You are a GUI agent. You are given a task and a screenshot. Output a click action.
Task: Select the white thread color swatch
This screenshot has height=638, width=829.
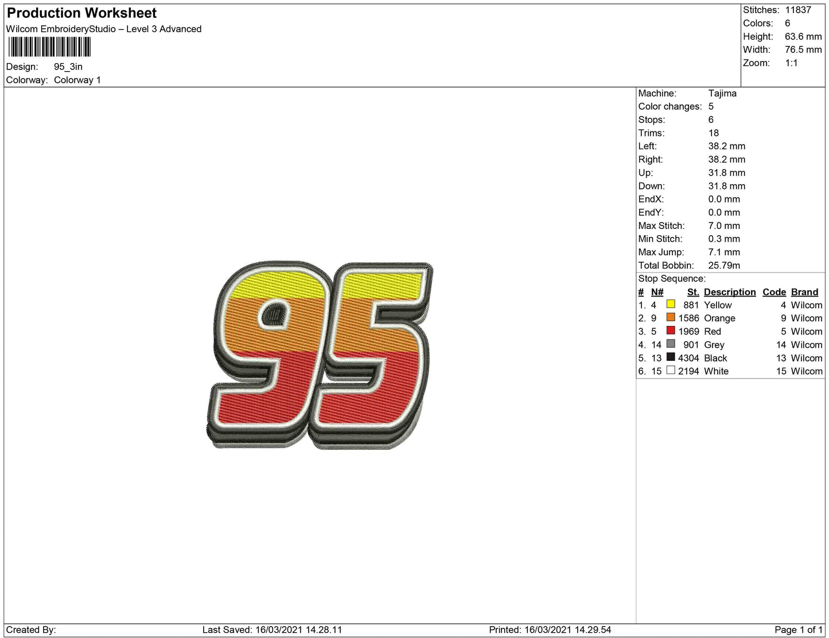(671, 370)
